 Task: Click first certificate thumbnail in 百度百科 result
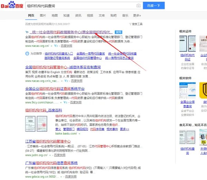tap(30, 124)
